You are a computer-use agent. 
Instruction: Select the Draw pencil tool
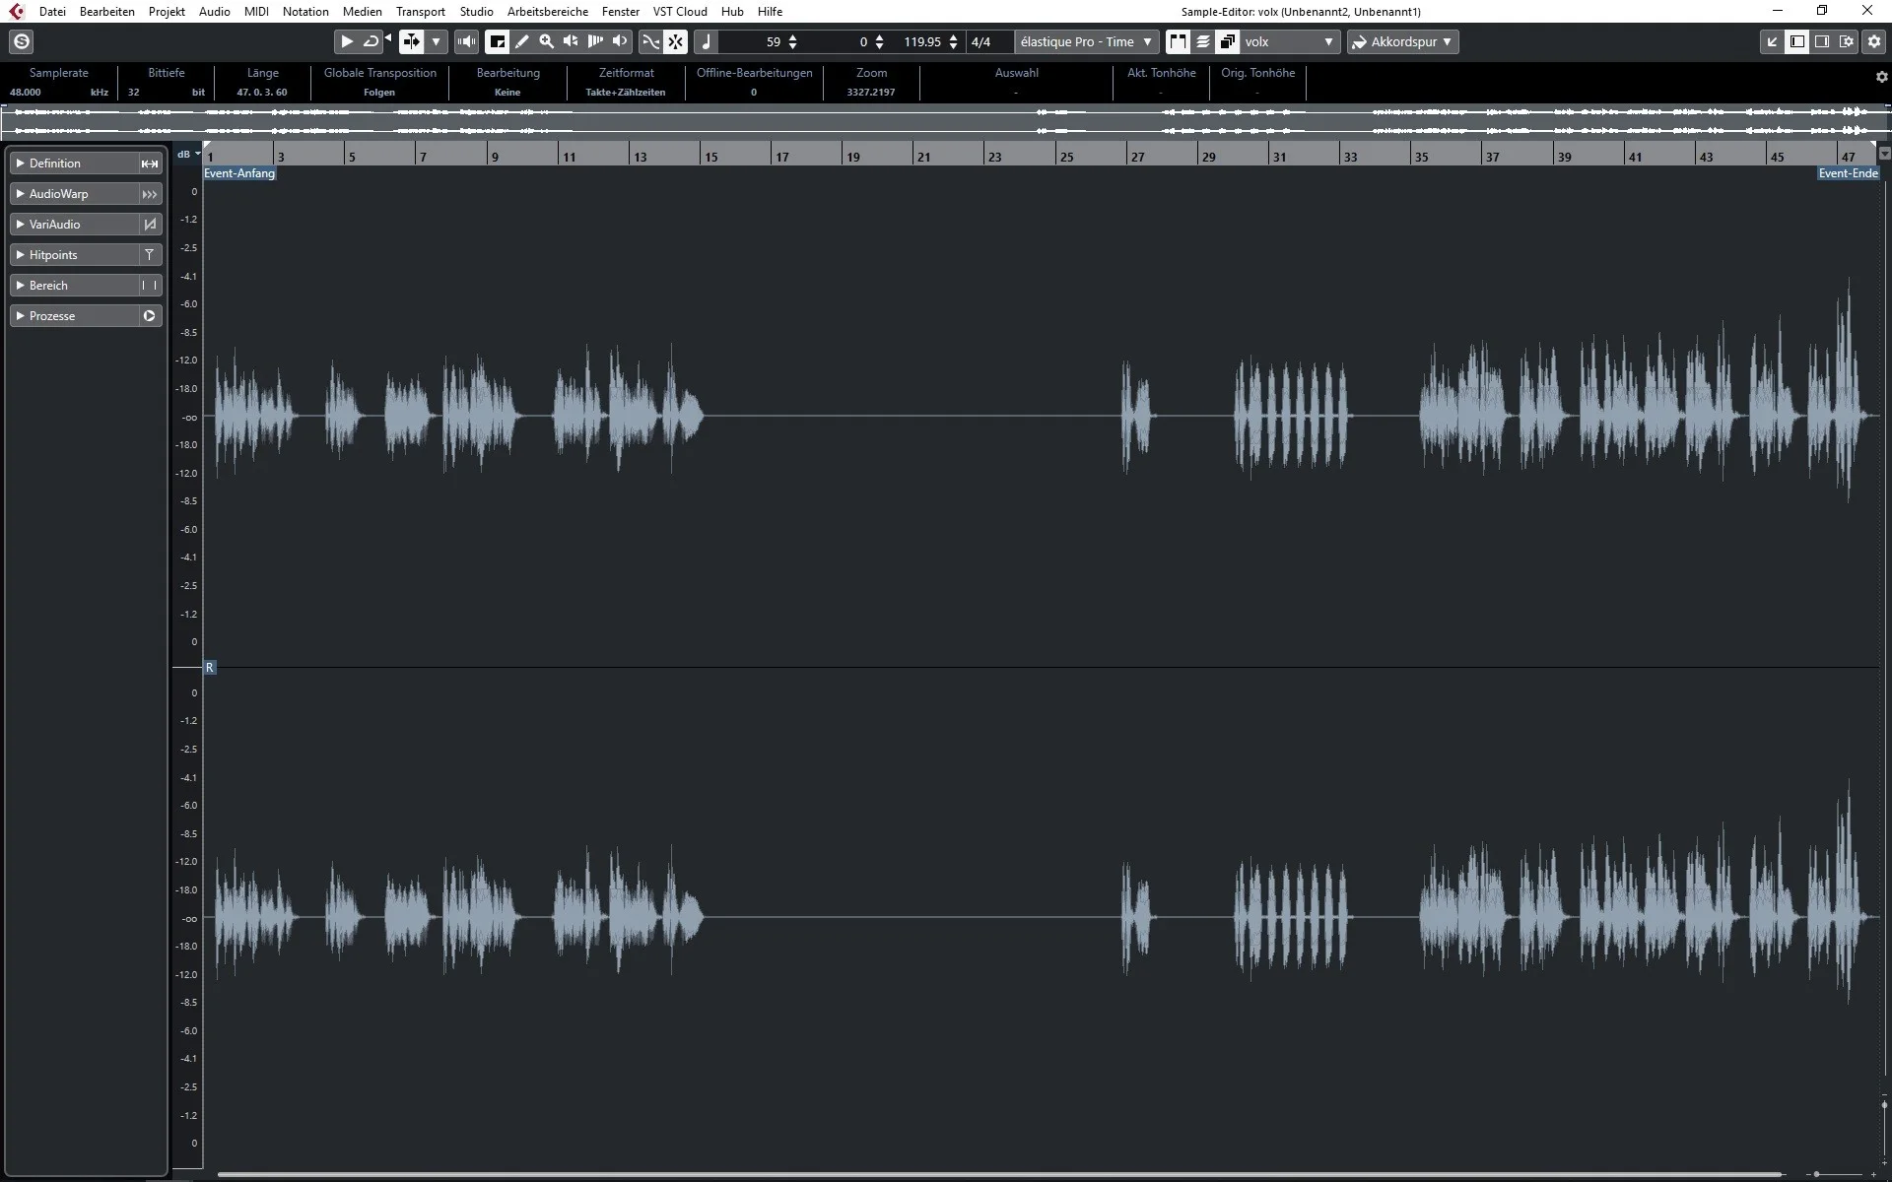[x=522, y=41]
